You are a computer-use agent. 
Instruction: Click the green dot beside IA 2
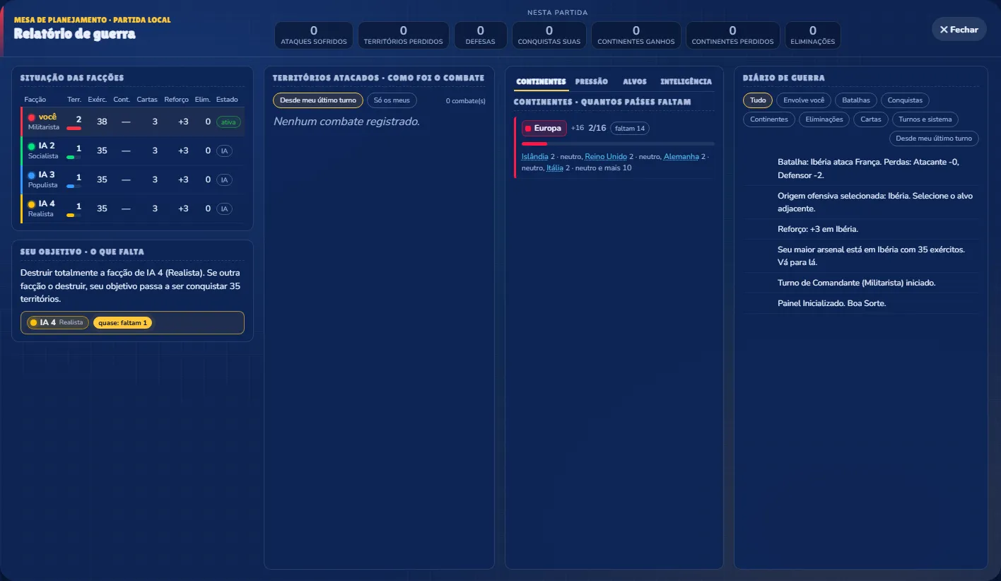point(31,146)
